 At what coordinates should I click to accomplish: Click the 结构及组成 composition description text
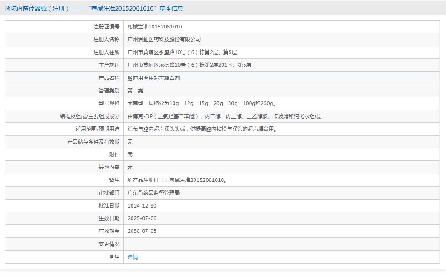pos(225,116)
